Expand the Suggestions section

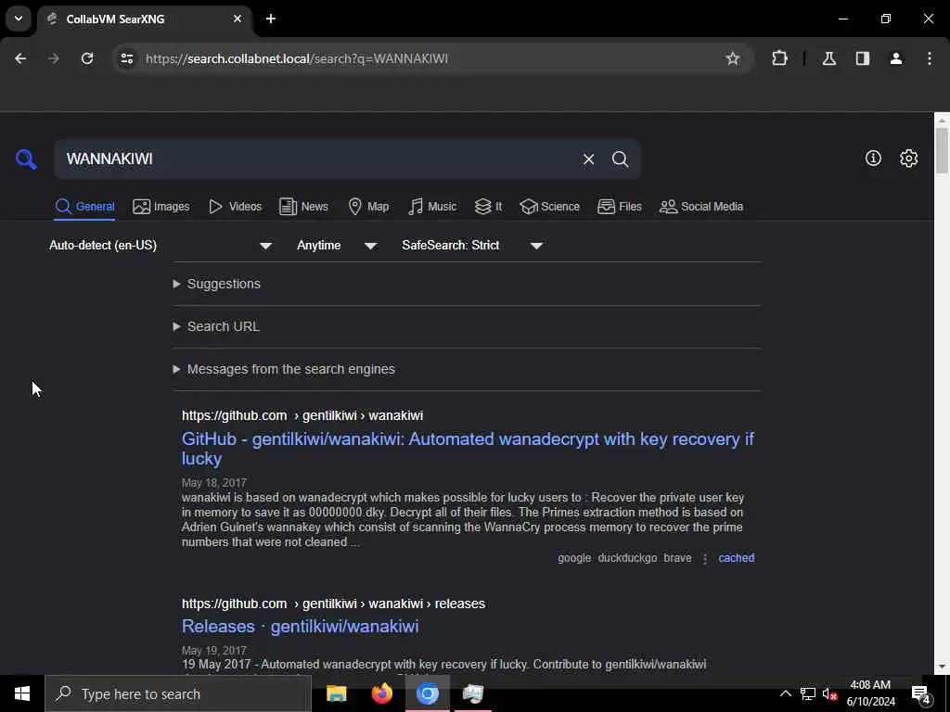217,284
